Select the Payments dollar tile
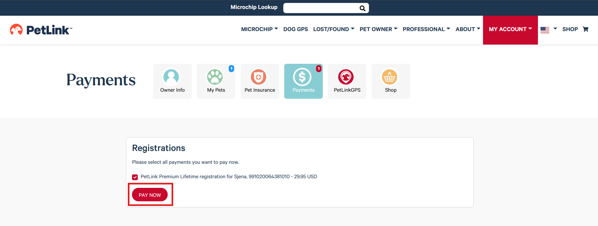 click(x=303, y=81)
